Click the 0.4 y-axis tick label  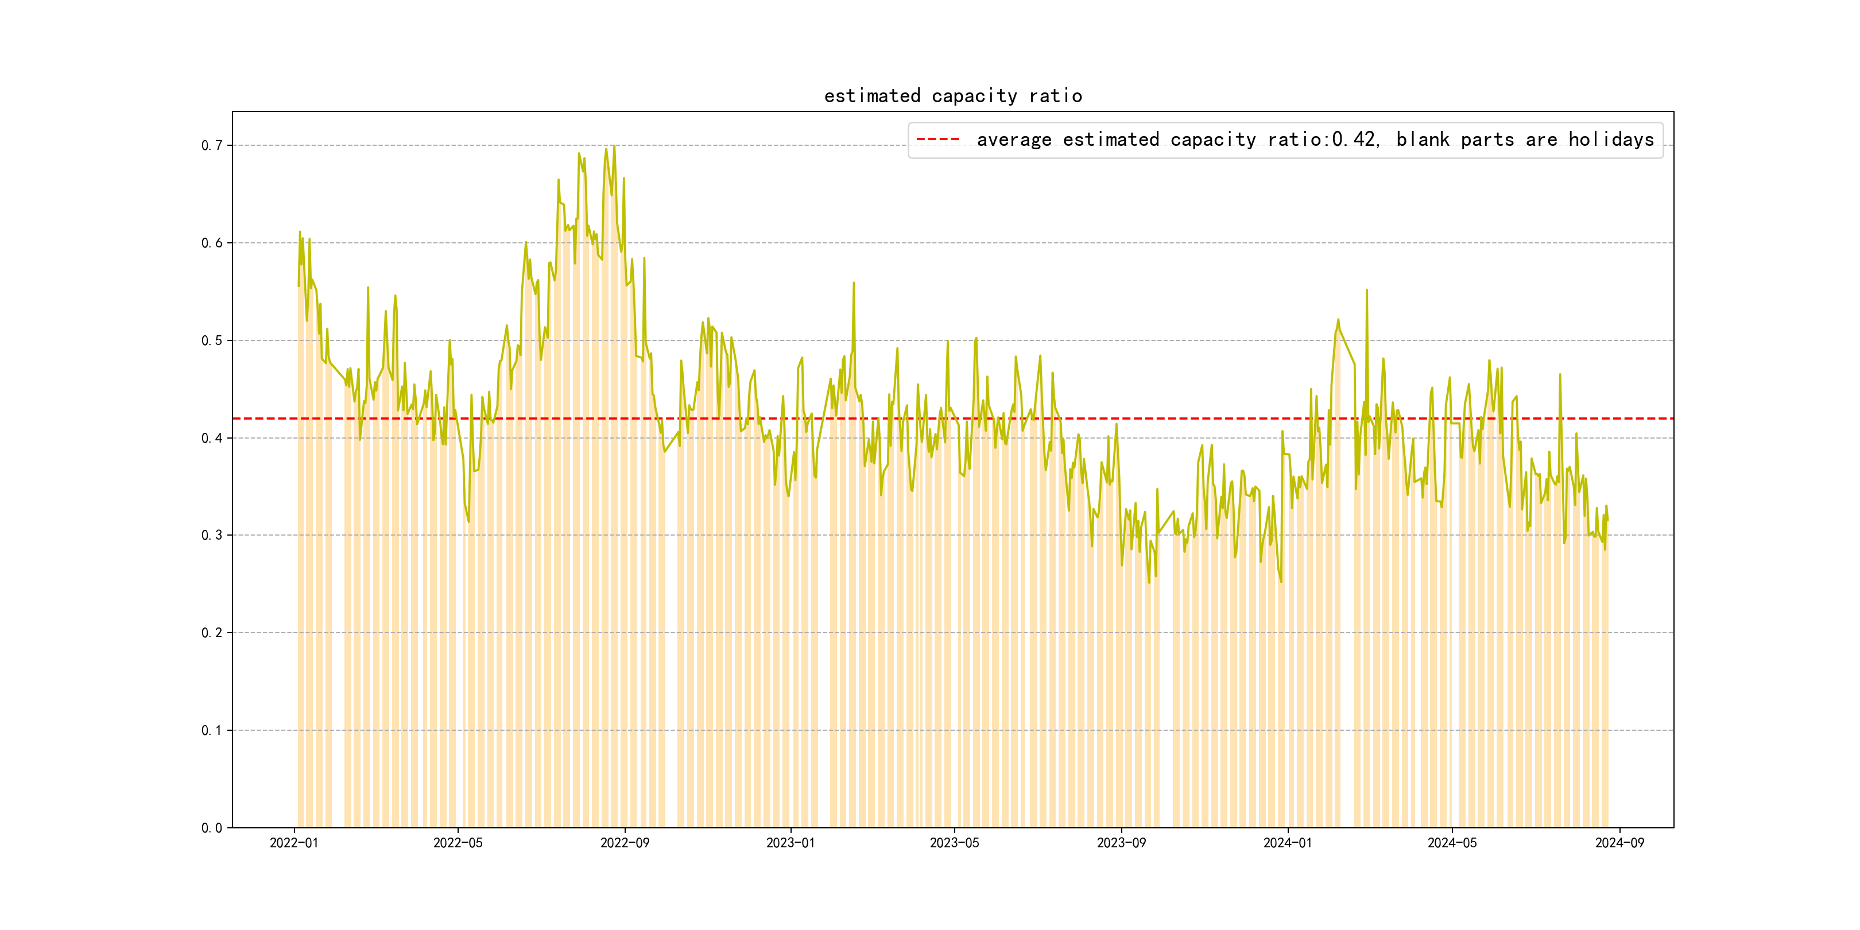point(212,438)
